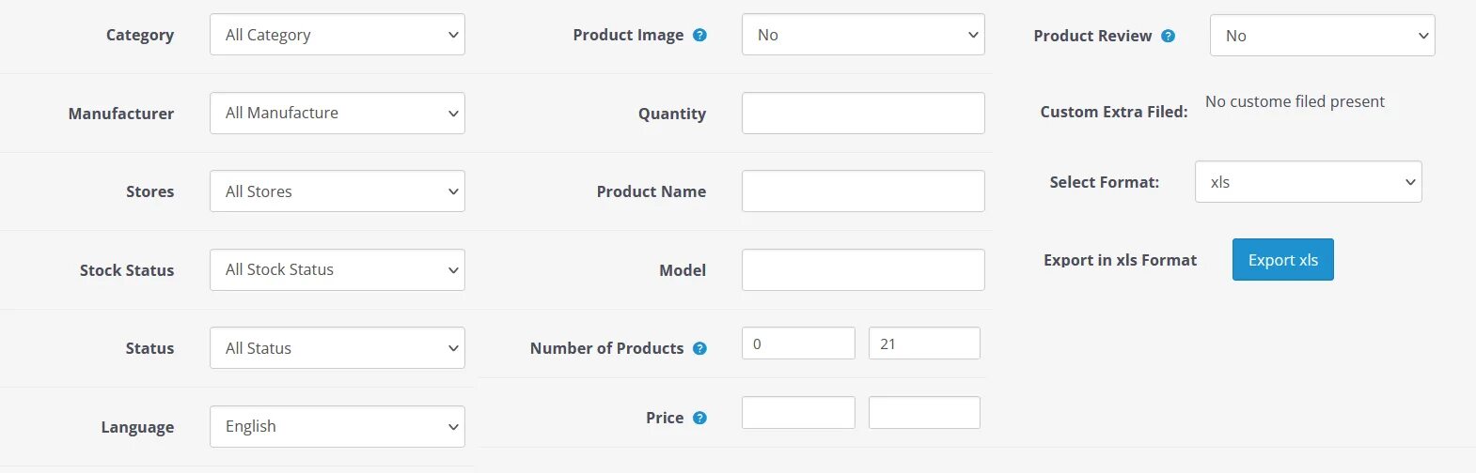The width and height of the screenshot is (1476, 473).
Task: Open the Product Image dropdown
Action: tap(863, 35)
